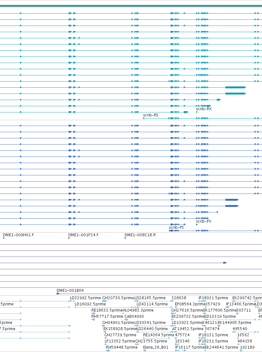262x352 pixels.
Task: Select the CA804993 feature label
Action: [x=134, y=316]
